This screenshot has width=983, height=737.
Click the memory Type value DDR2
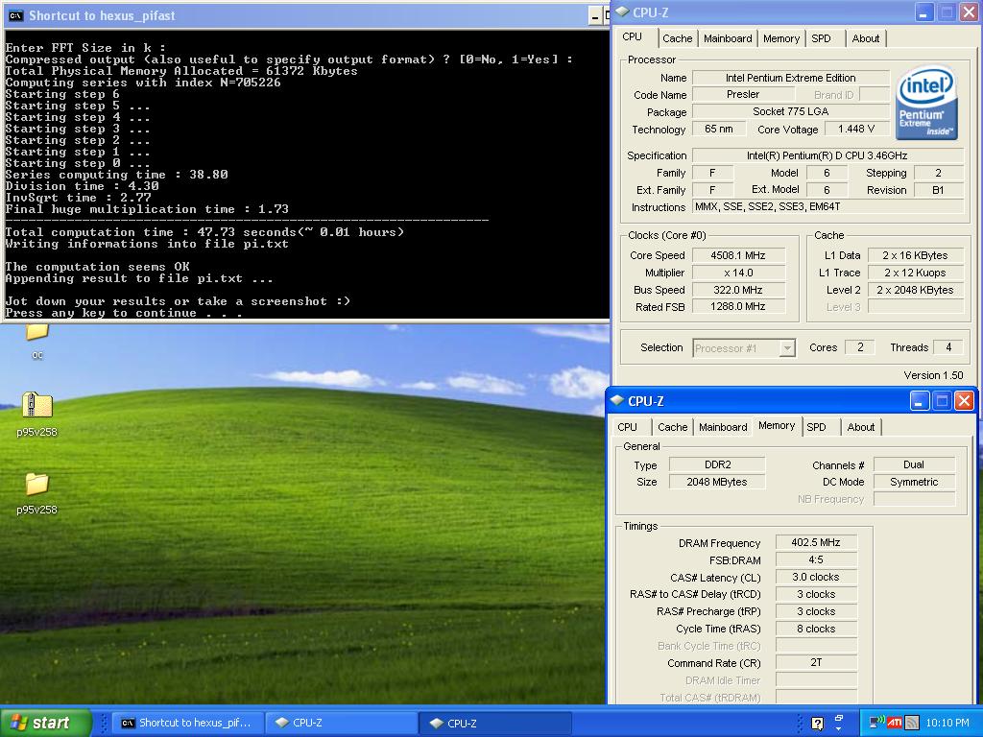pyautogui.click(x=717, y=464)
